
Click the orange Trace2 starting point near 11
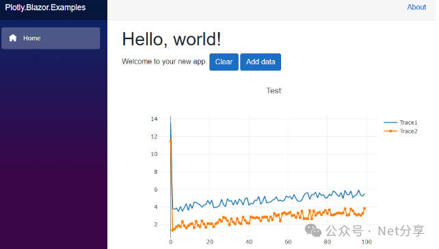tap(170, 141)
